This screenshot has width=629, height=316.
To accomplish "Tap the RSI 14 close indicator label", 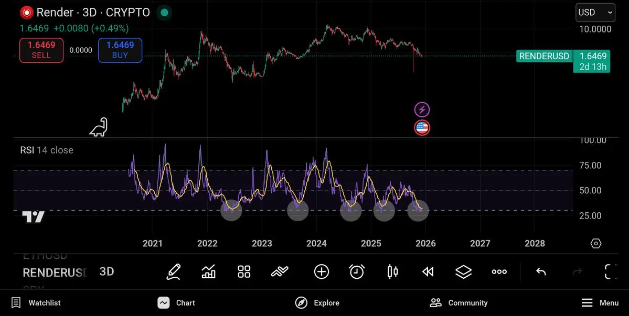I will [47, 150].
